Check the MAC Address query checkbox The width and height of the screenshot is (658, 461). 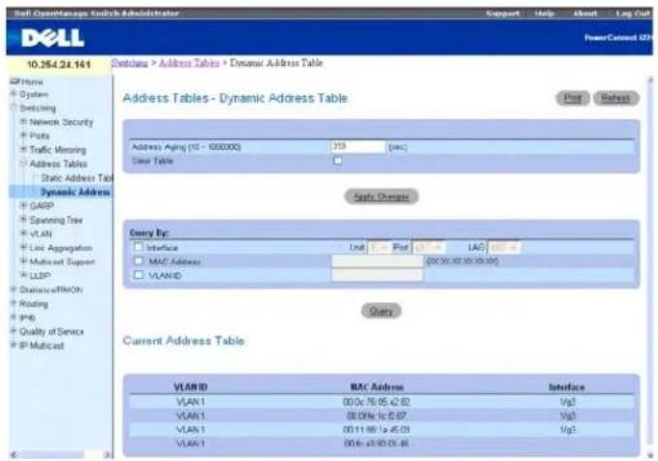coord(139,261)
